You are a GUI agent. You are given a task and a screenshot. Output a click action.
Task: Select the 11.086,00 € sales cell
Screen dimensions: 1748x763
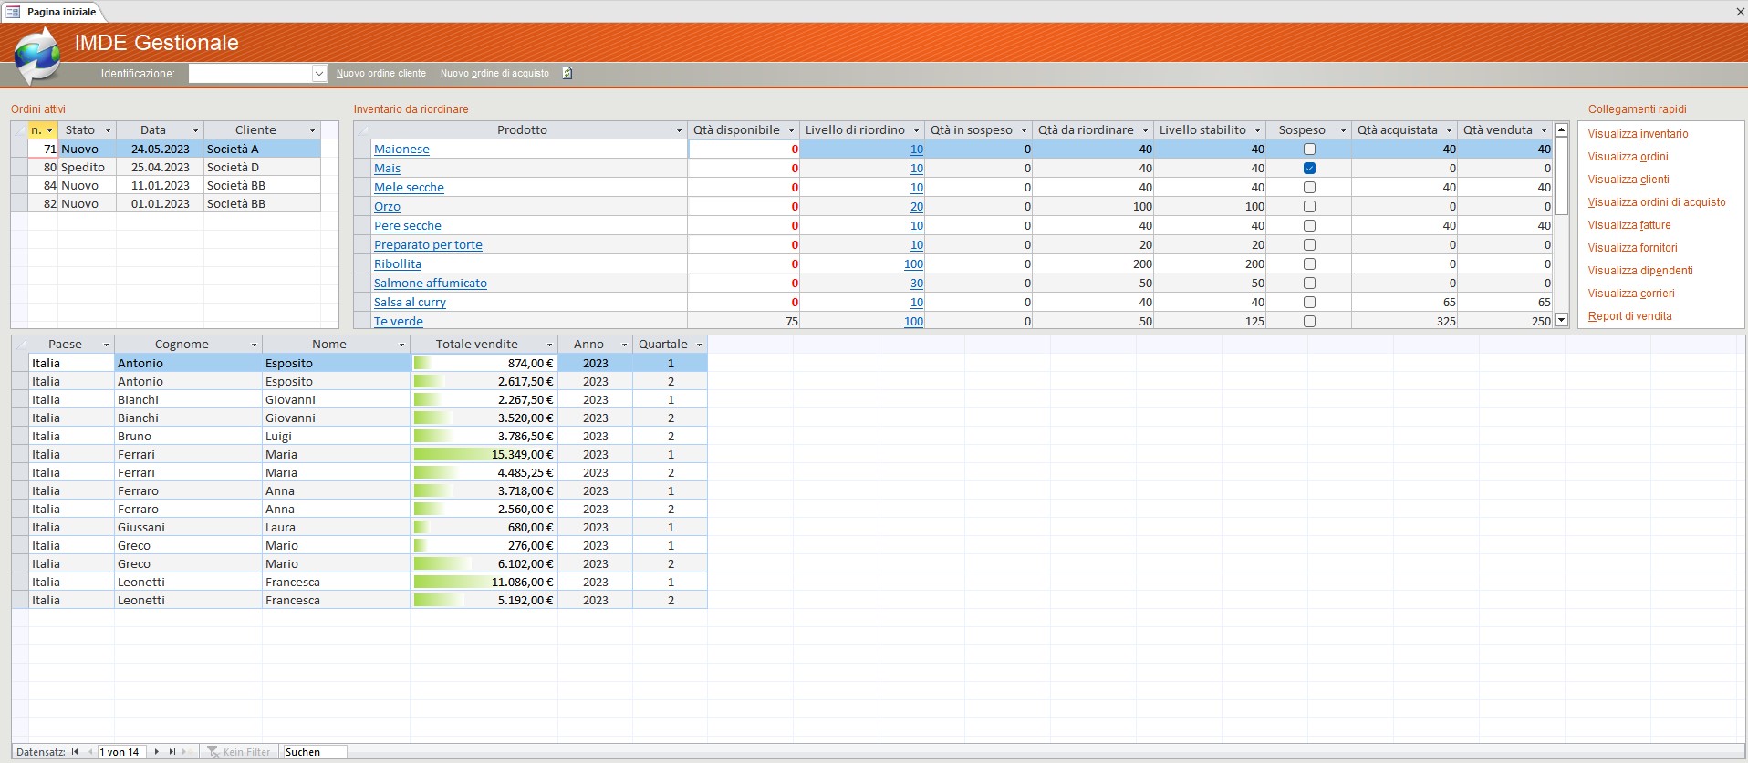point(484,582)
